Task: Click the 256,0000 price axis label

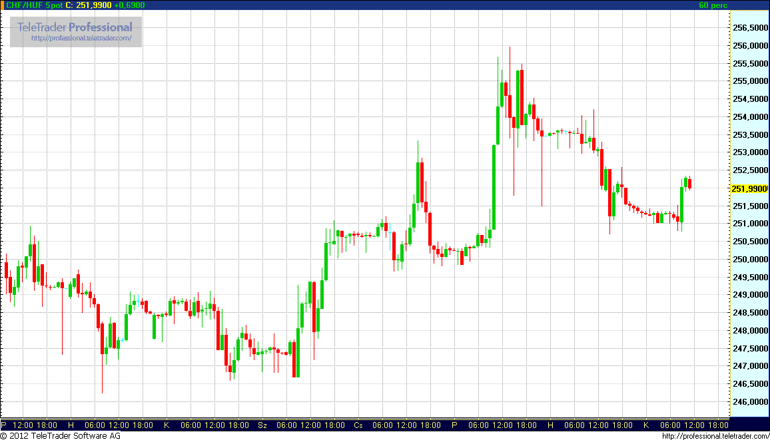Action: pyautogui.click(x=751, y=46)
